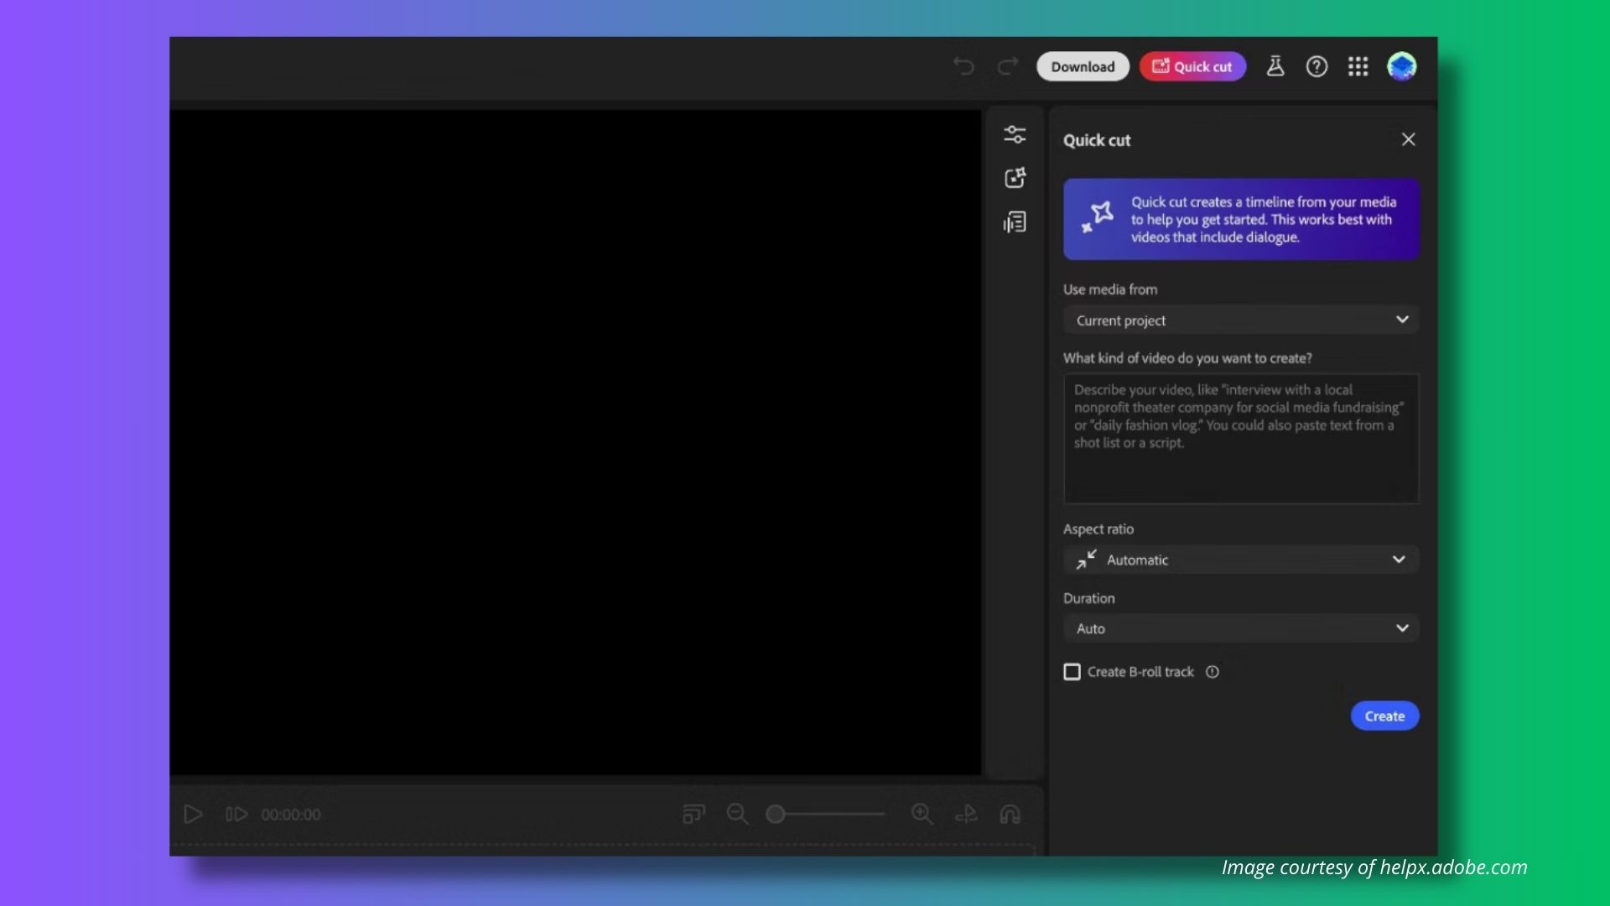The image size is (1610, 906).
Task: Click the generate media sparkle icon
Action: tap(1015, 178)
